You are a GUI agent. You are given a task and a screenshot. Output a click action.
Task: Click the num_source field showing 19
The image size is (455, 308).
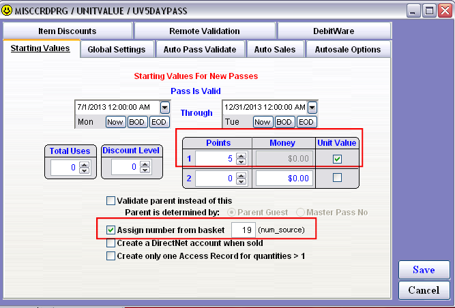[244, 230]
